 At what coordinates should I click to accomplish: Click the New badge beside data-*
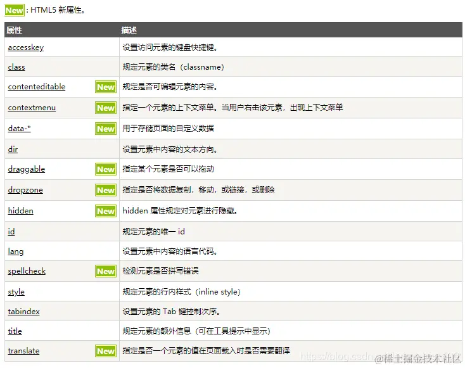click(106, 129)
